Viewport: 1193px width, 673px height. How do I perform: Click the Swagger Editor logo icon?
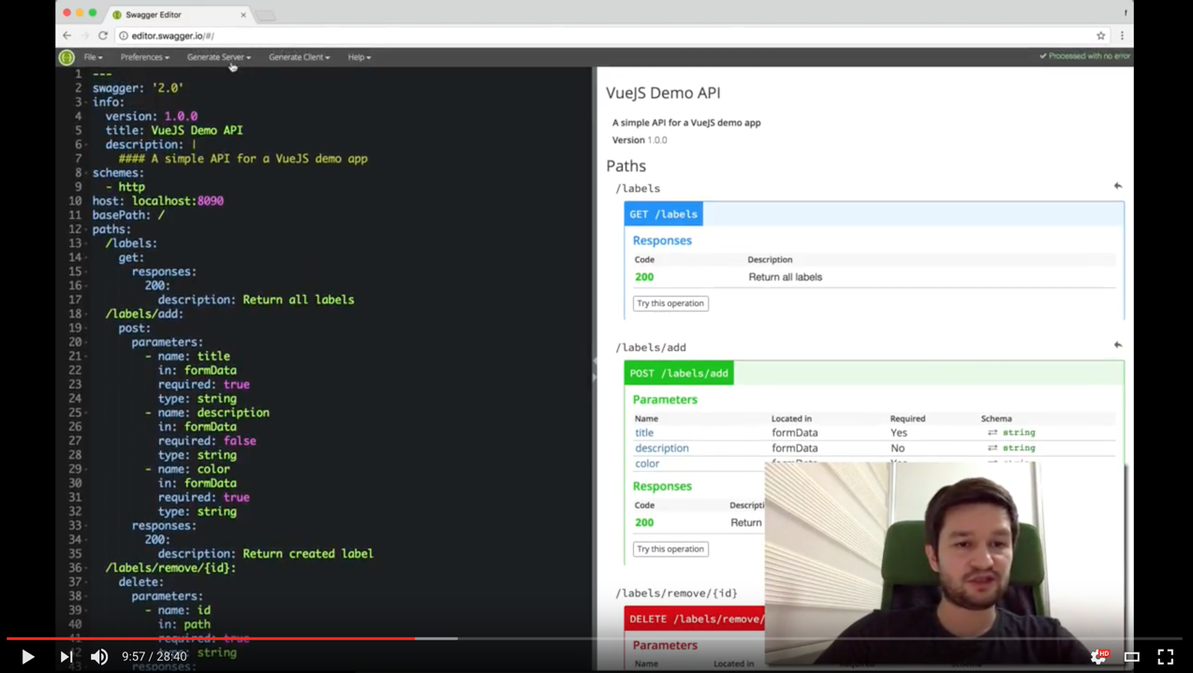[66, 57]
